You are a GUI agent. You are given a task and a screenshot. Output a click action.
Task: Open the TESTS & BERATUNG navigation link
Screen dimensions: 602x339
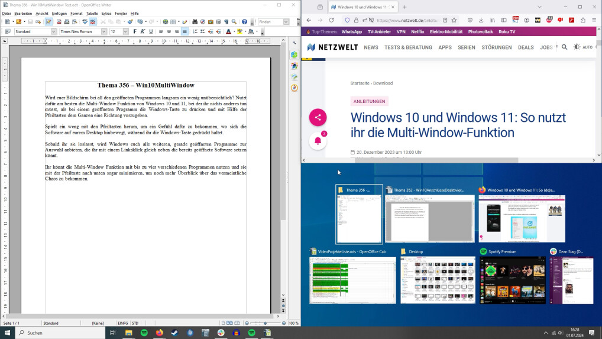pos(408,47)
